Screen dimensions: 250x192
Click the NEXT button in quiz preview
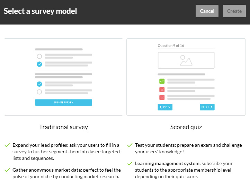[207, 107]
